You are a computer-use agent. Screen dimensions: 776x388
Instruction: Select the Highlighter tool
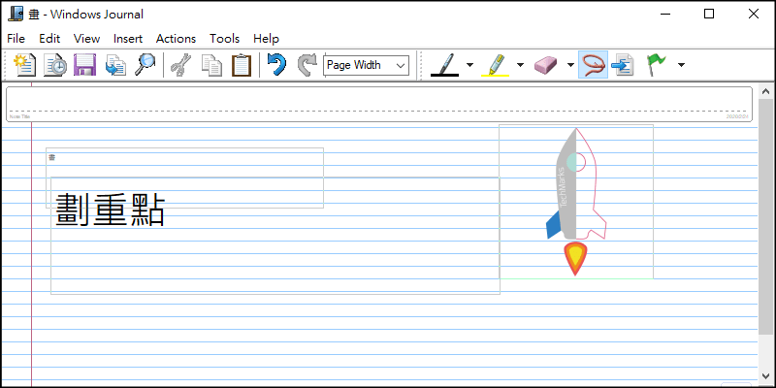[x=495, y=65]
